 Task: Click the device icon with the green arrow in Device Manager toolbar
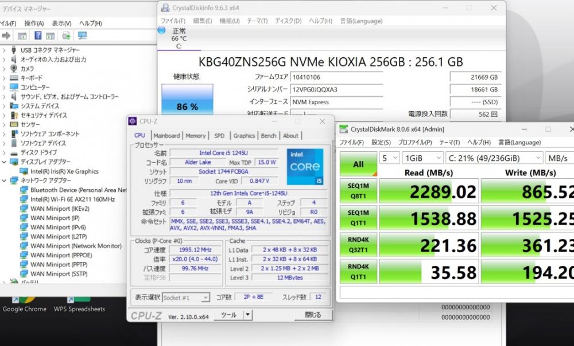(x=66, y=36)
